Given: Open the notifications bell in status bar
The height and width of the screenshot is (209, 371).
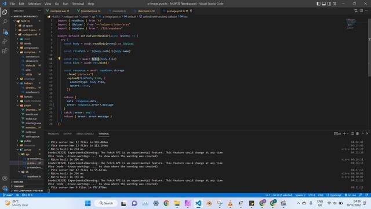Looking at the screenshot, I should pos(366,195).
